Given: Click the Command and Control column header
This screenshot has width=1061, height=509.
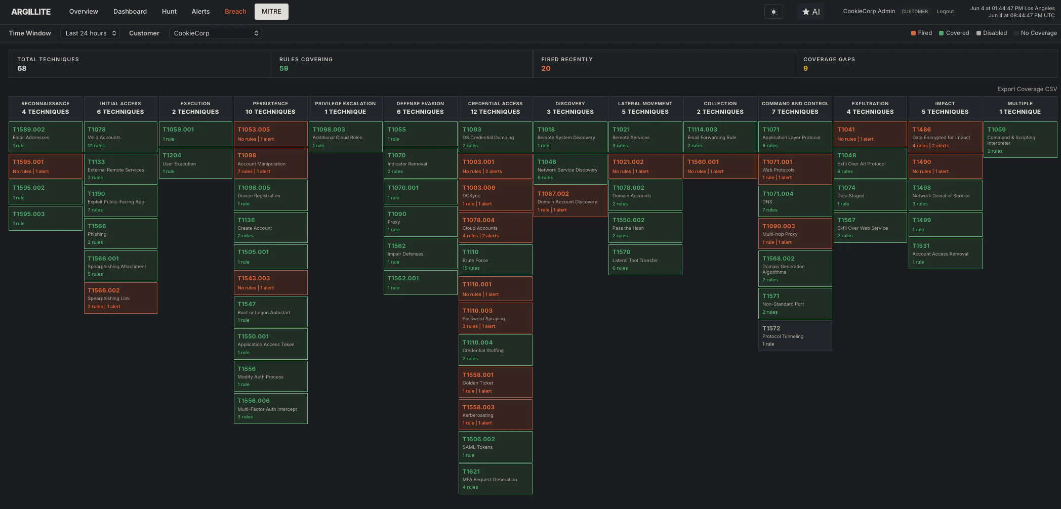Looking at the screenshot, I should pos(795,108).
